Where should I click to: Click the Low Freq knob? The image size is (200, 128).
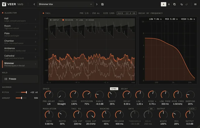pyautogui.click(x=165, y=95)
